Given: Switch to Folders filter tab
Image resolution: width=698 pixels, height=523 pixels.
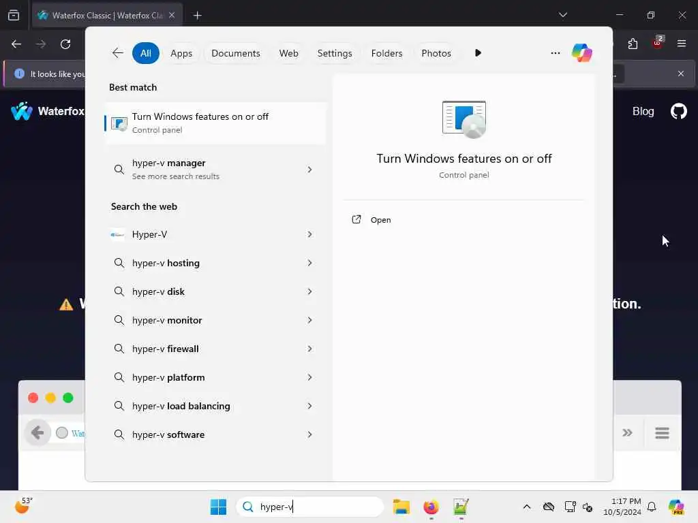Looking at the screenshot, I should pyautogui.click(x=386, y=53).
